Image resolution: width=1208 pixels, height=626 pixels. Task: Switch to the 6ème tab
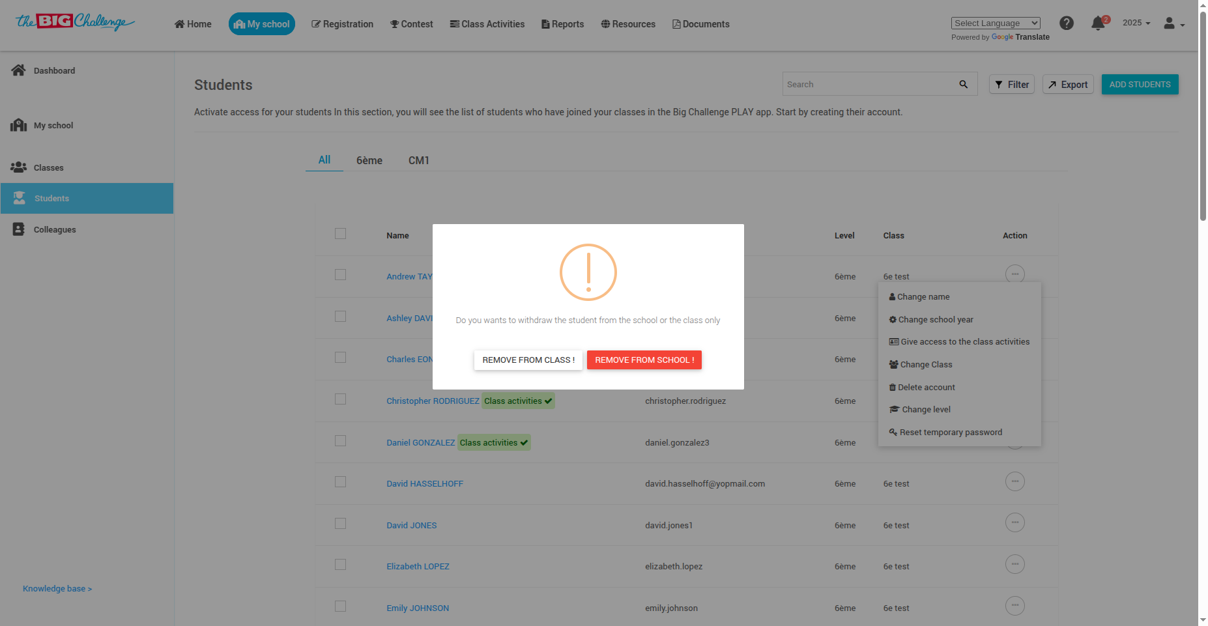pyautogui.click(x=369, y=160)
